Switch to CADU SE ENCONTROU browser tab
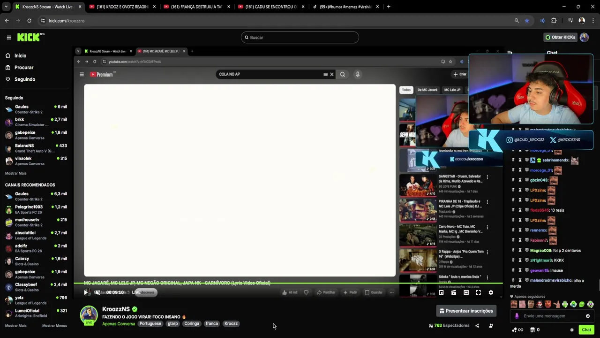 [271, 7]
